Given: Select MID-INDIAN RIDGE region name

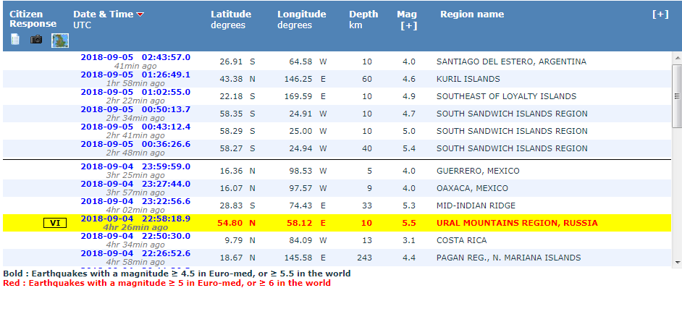Looking at the screenshot, I should point(476,206).
